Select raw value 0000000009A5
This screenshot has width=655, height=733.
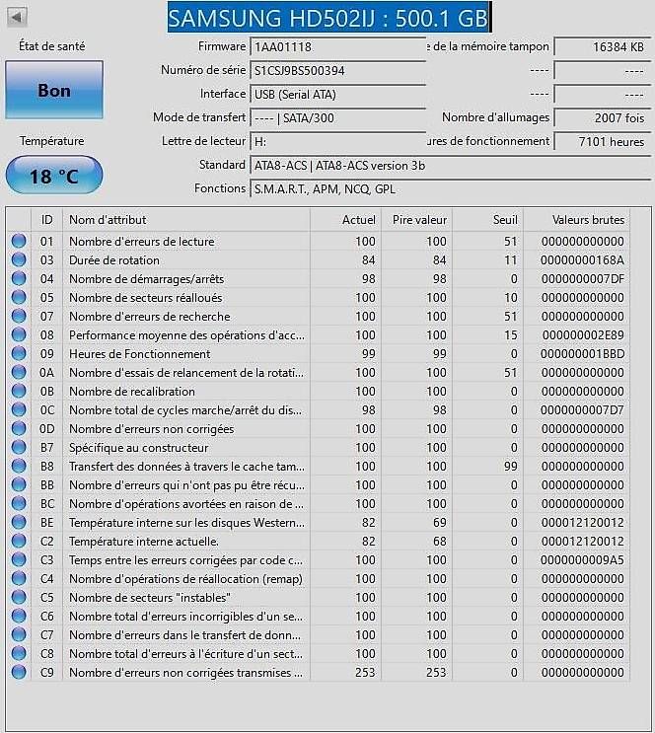(582, 560)
